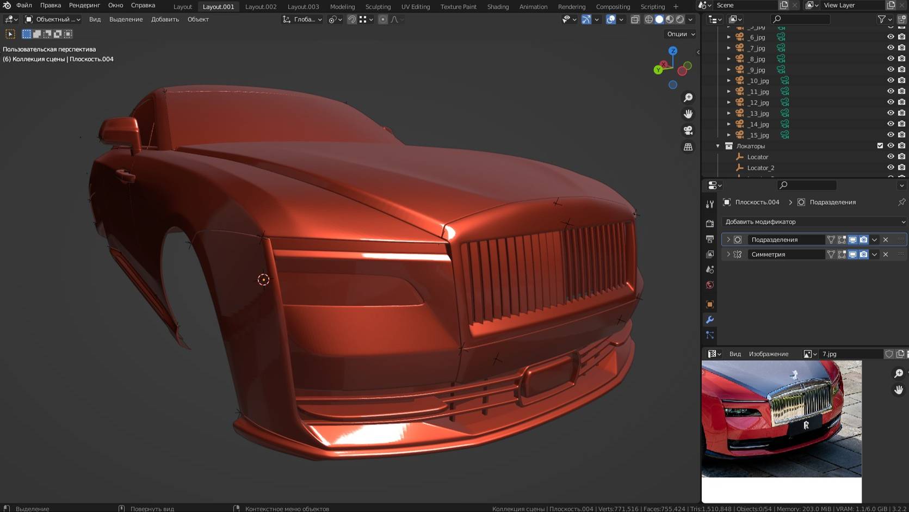Switch to Shading workspace tab
This screenshot has width=909, height=512.
click(x=498, y=7)
